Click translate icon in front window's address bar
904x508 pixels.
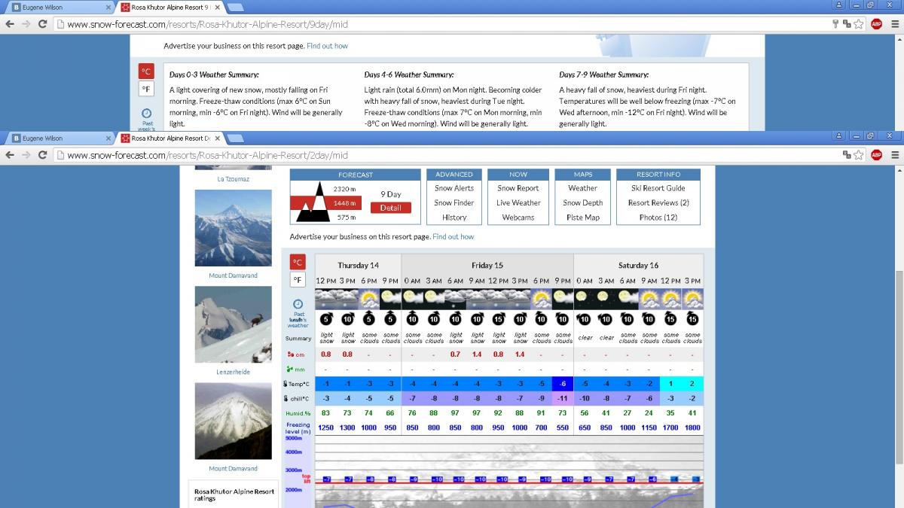coord(847,155)
